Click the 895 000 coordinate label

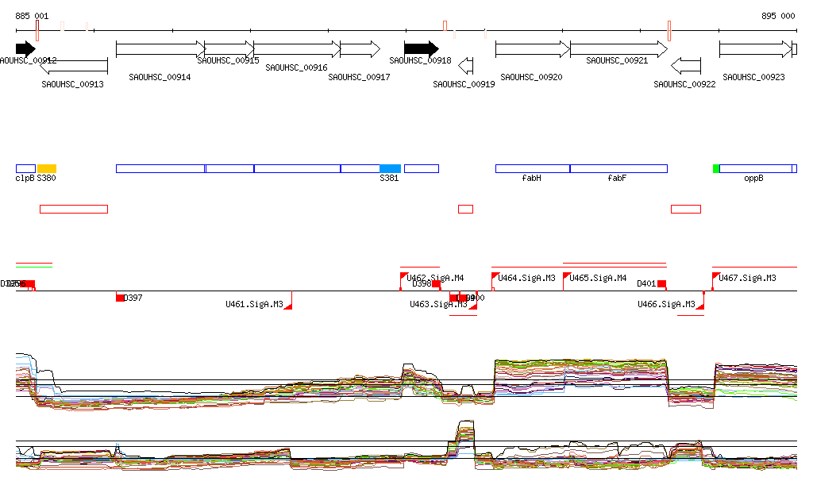(778, 16)
